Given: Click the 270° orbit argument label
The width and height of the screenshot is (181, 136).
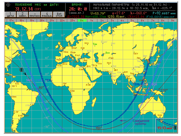Looking at the screenshot, I should pos(164,90).
